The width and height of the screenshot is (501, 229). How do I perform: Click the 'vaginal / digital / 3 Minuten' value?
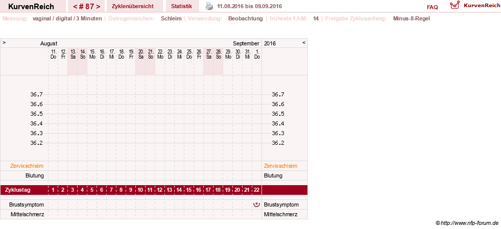pyautogui.click(x=67, y=18)
